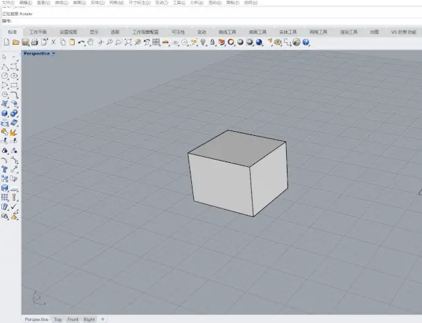The height and width of the screenshot is (323, 422).
Task: Click the Print icon in the toolbar
Action: (x=35, y=42)
